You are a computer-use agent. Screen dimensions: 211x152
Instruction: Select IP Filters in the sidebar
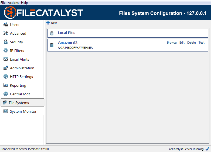point(17,51)
